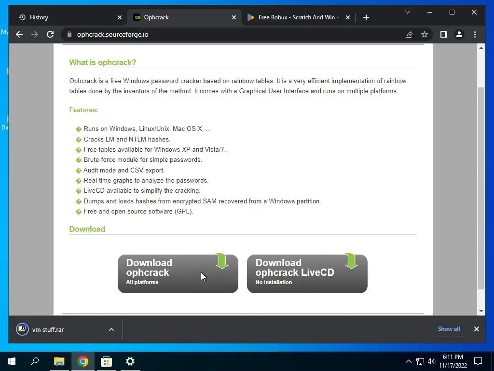The image size is (494, 371).
Task: Click the network tray icon
Action: click(x=420, y=361)
